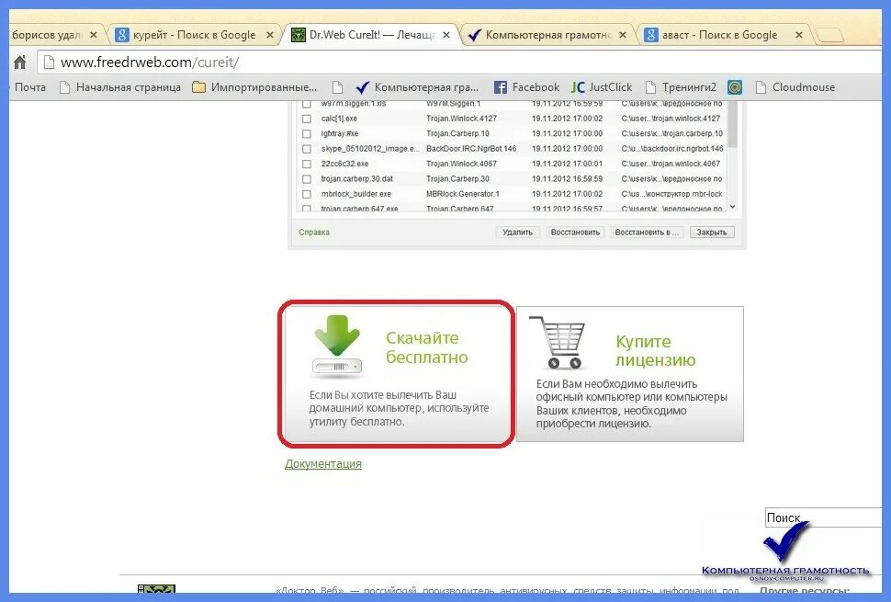This screenshot has height=602, width=891.
Task: Open the Почта bookmark
Action: click(30, 87)
